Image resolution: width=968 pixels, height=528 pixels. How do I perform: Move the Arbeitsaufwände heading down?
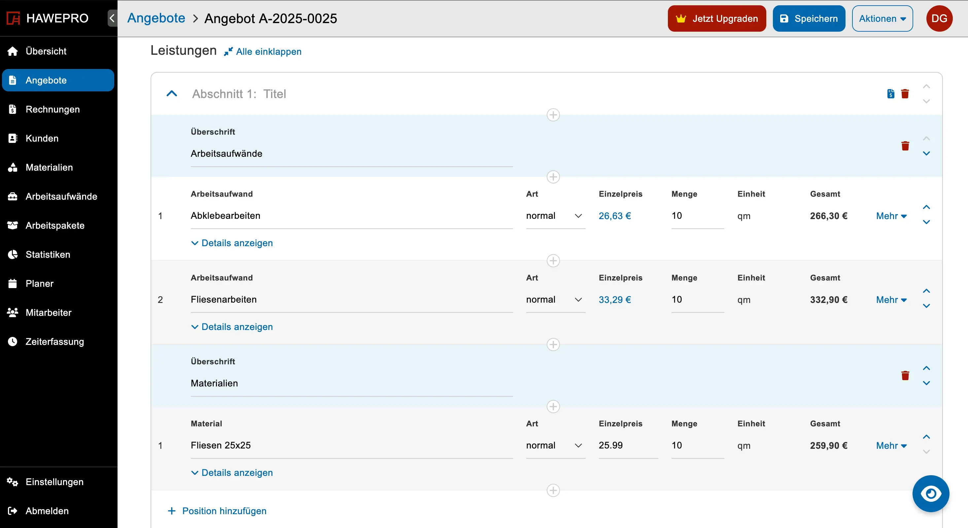(926, 153)
